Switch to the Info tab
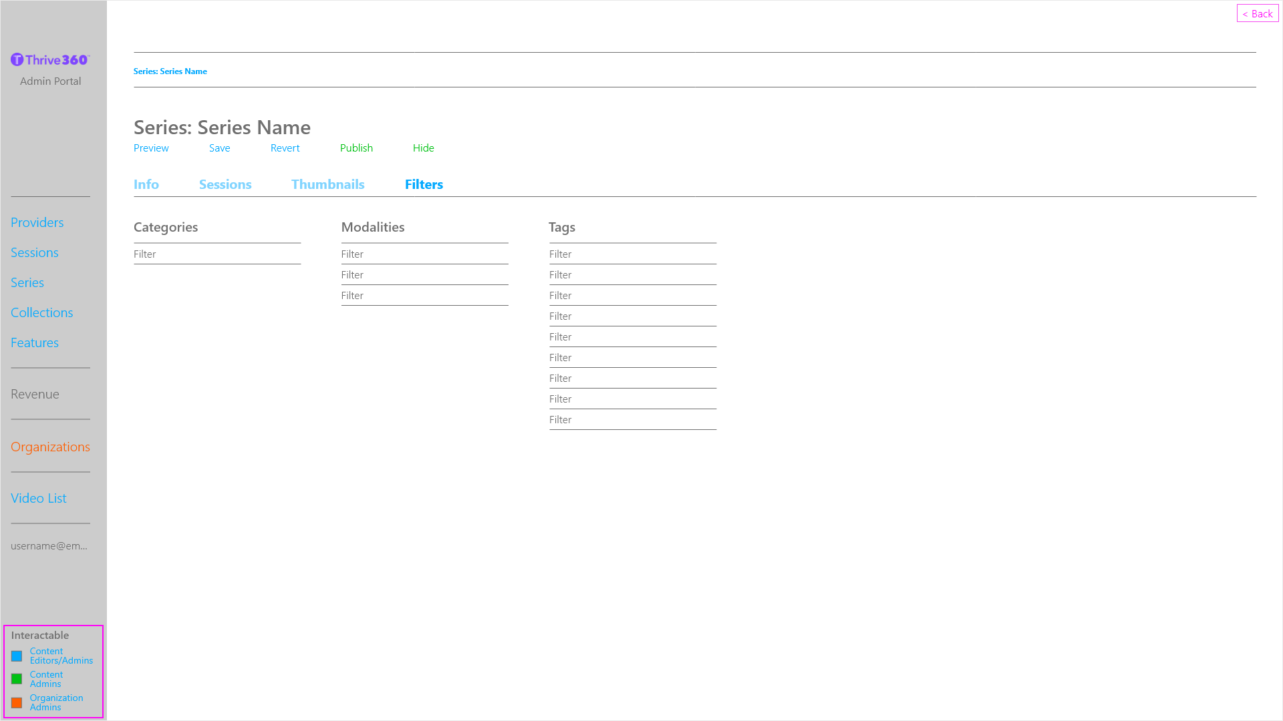The image size is (1283, 721). click(x=146, y=184)
